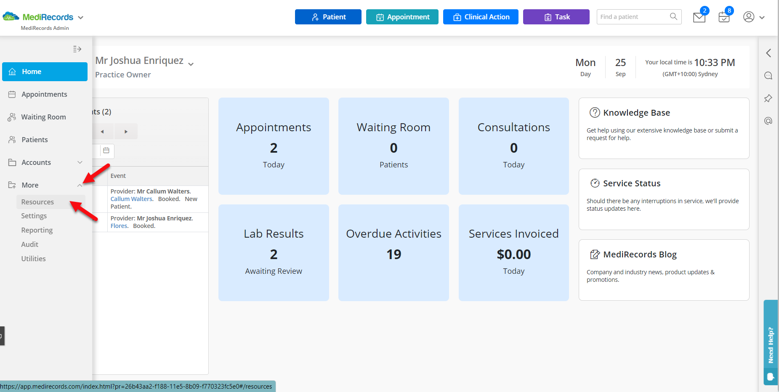Collapse the More menu chevron
Image resolution: width=779 pixels, height=392 pixels.
coord(80,185)
